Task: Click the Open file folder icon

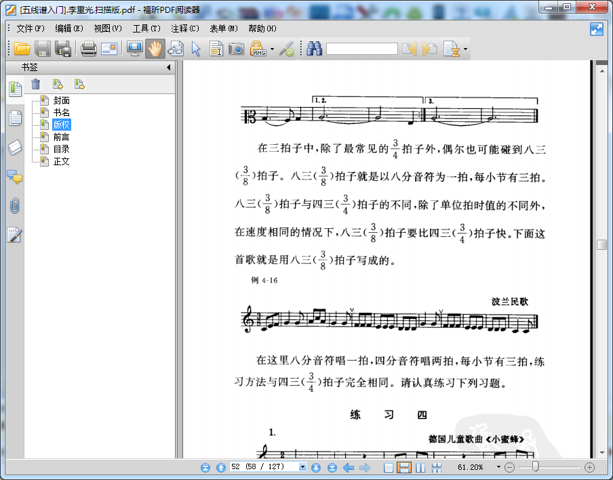Action: (22, 49)
